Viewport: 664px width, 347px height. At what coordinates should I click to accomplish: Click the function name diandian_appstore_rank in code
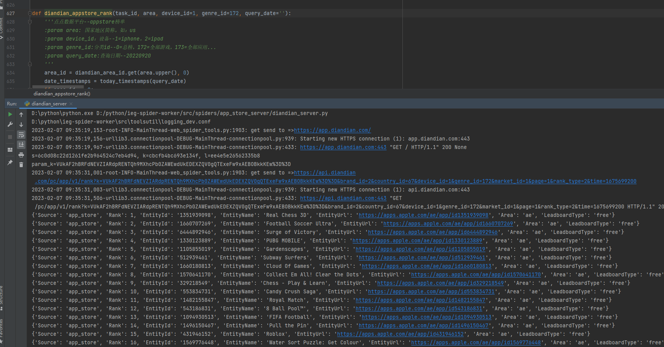[x=78, y=14]
